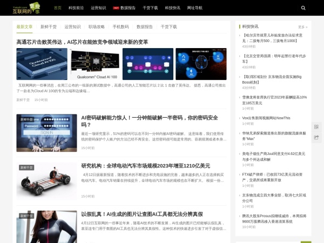
Task: Open the AI brain graphic thumbnail
Action: [201, 64]
